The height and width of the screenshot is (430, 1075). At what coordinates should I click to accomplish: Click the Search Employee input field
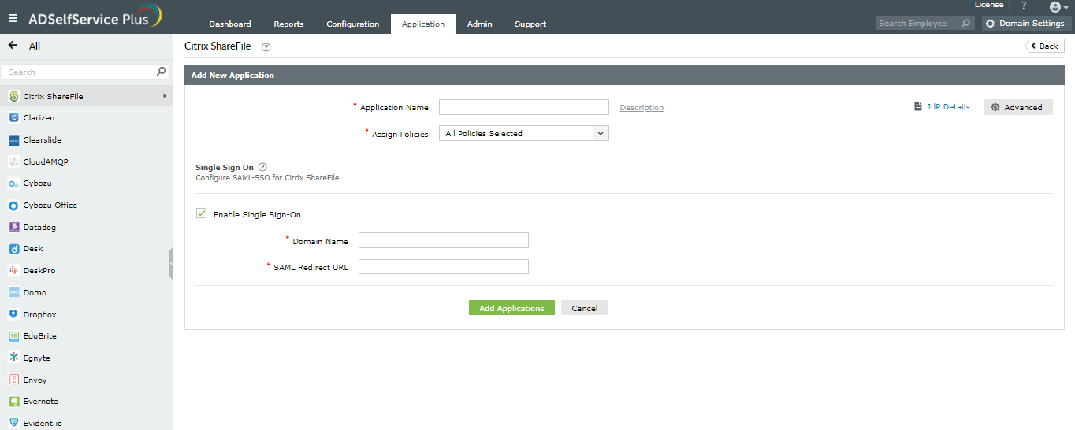click(917, 24)
